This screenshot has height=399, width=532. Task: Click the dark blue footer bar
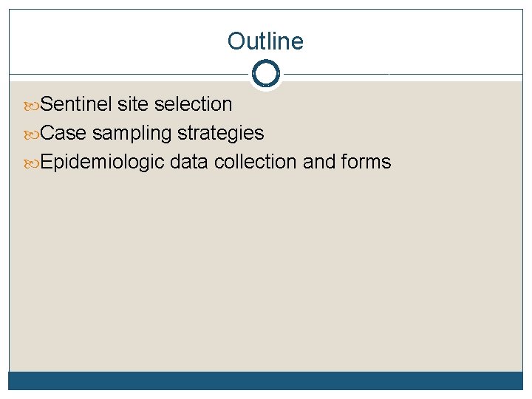pos(265,380)
